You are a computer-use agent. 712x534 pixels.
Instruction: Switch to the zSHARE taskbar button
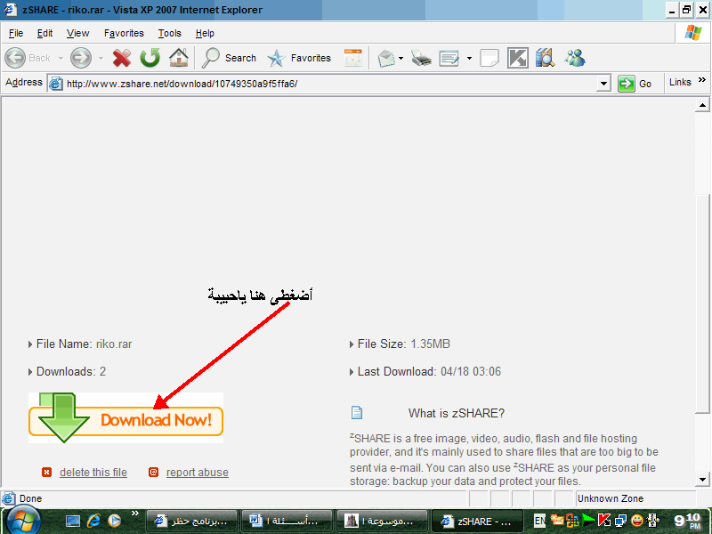point(477,522)
